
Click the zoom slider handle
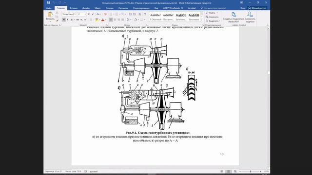(x=251, y=171)
